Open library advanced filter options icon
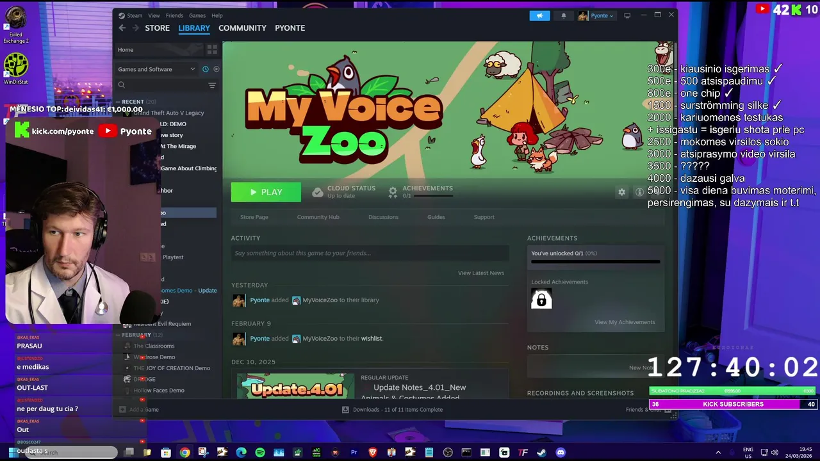The height and width of the screenshot is (461, 820). click(x=212, y=85)
